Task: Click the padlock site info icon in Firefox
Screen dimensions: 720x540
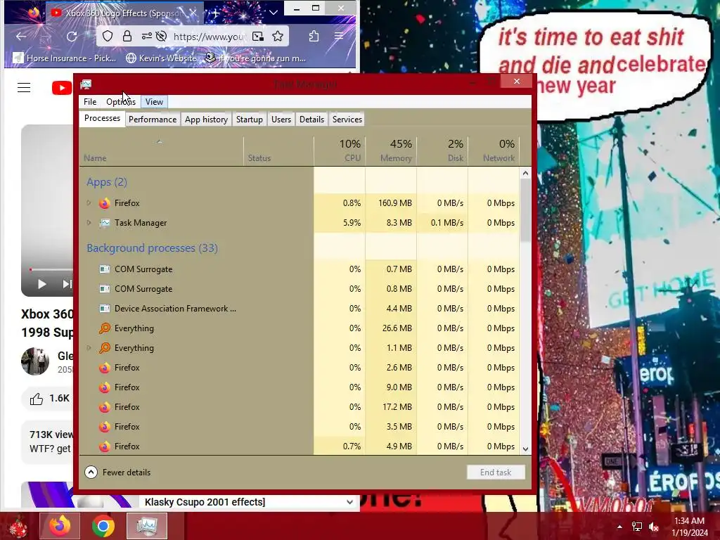Action: pos(127,37)
